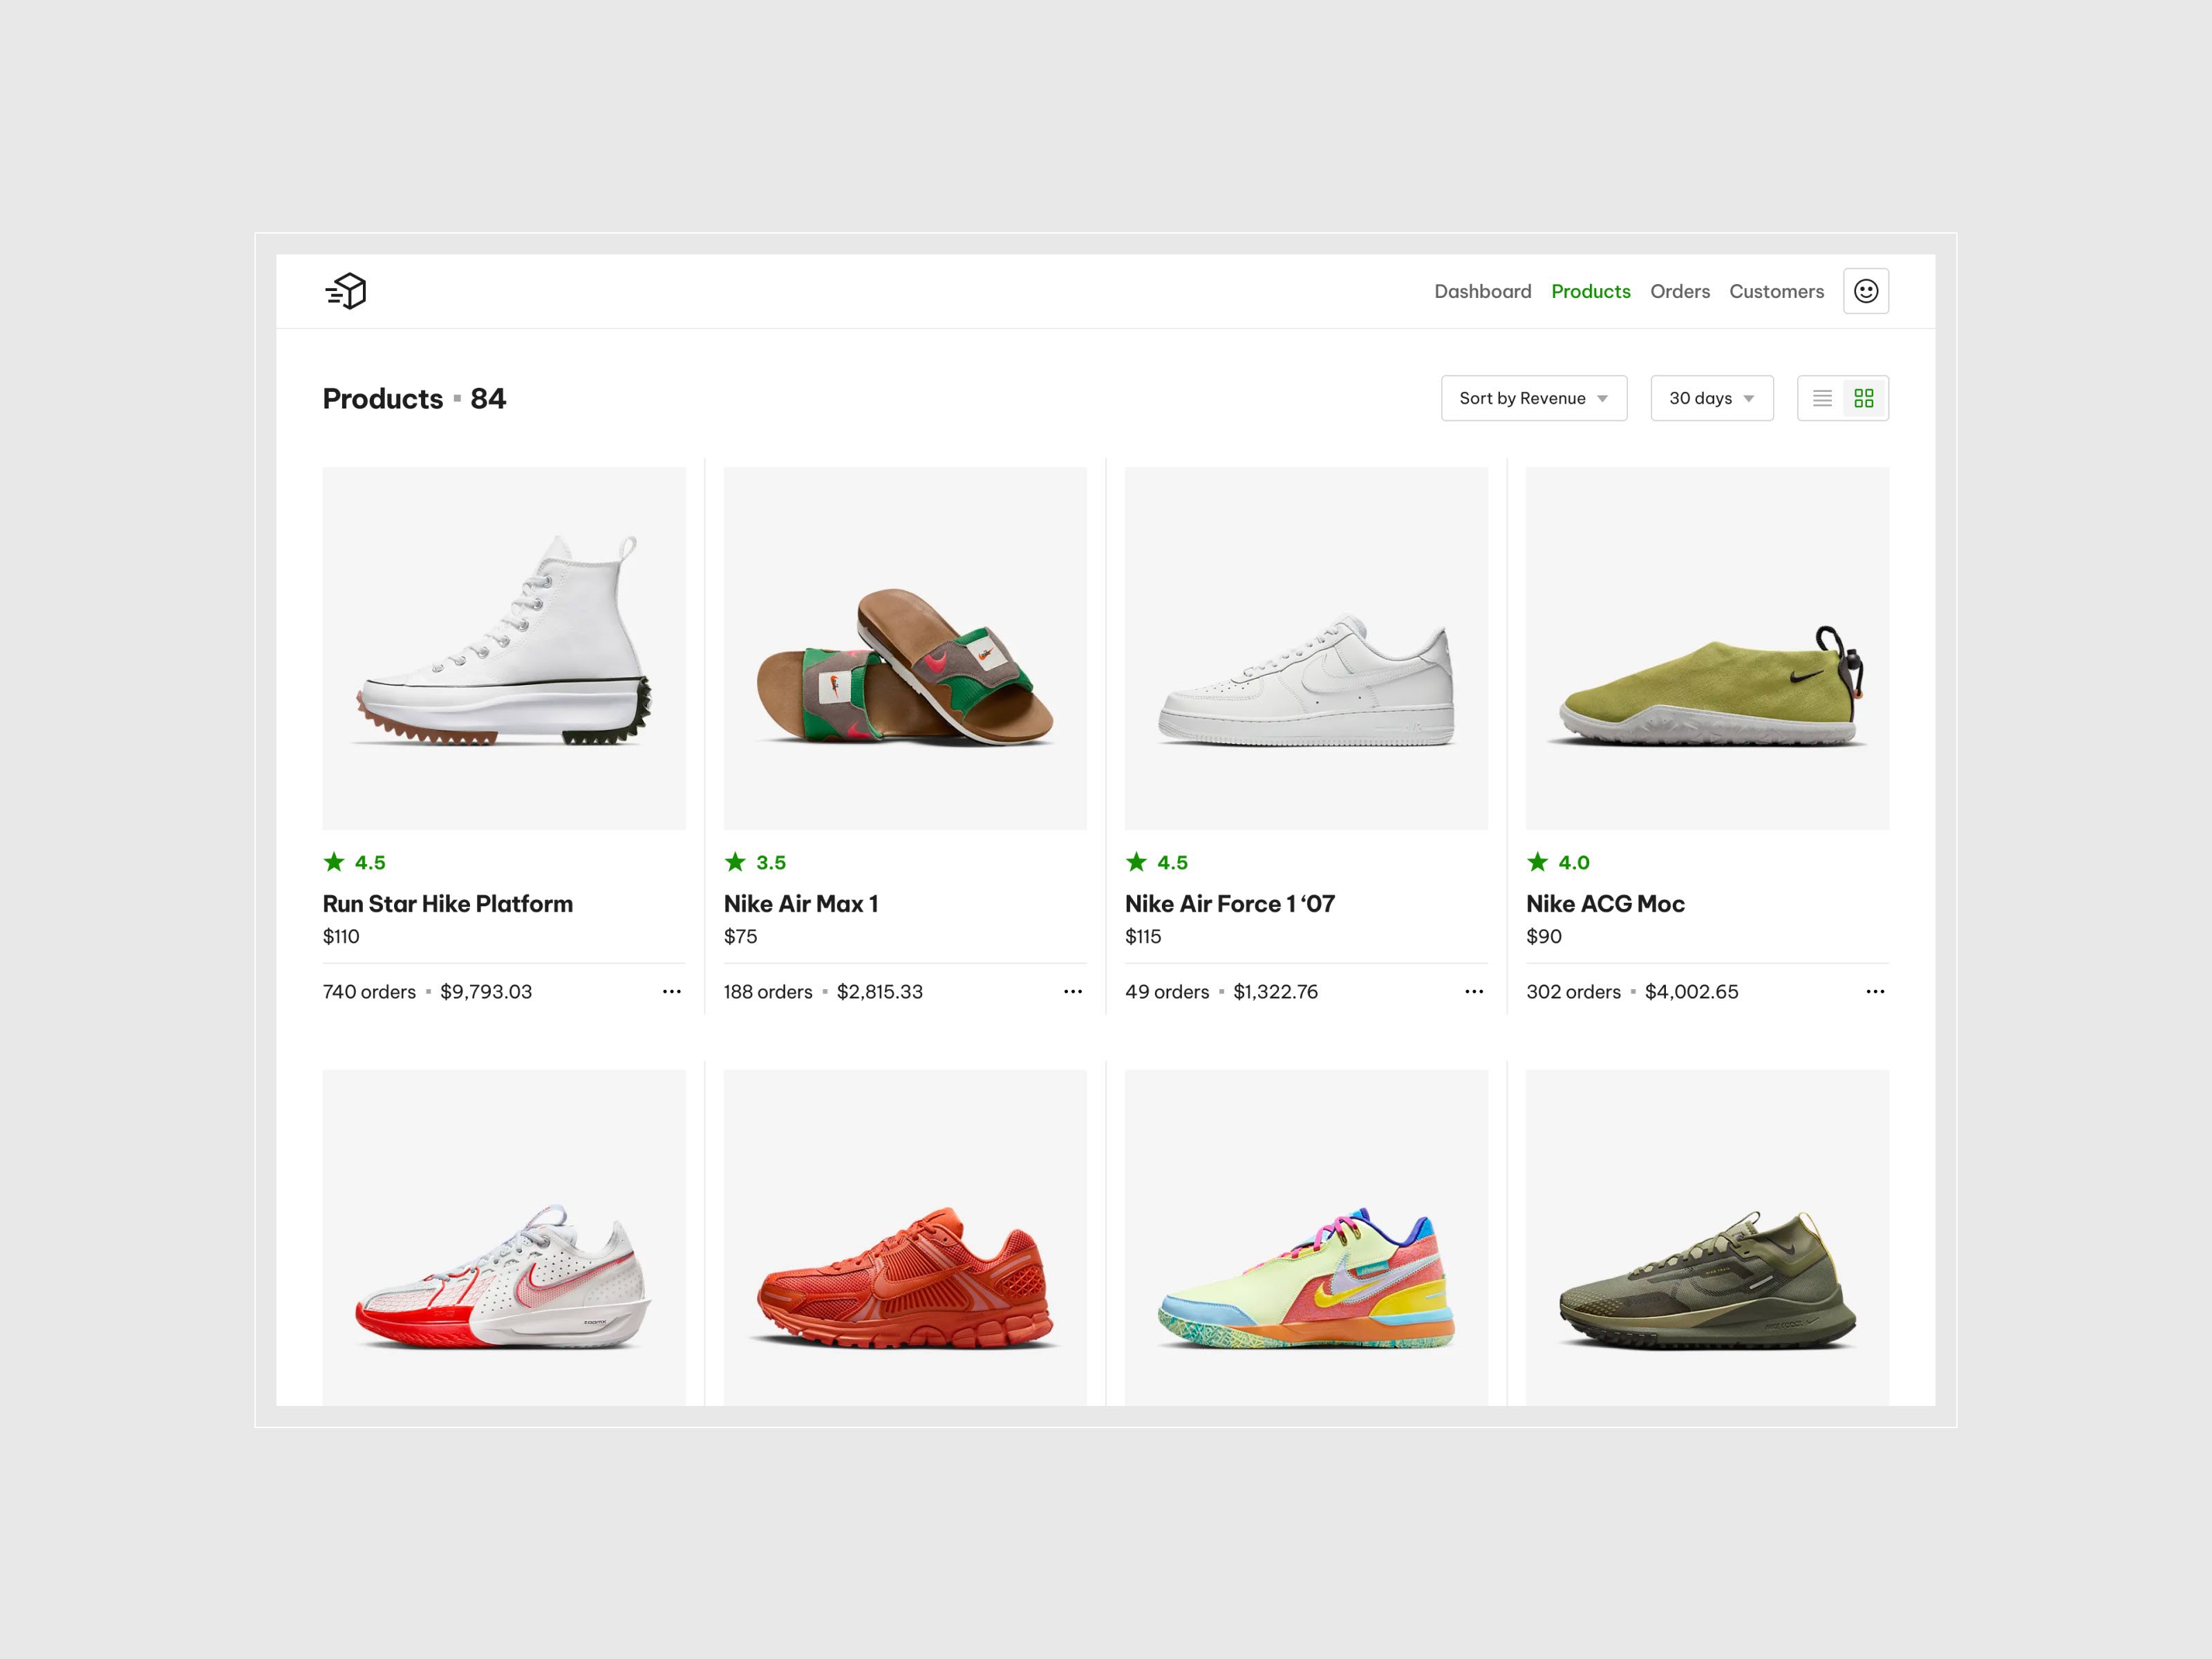Select the white Air Force 1 image
This screenshot has width=2212, height=1659.
coord(1306,648)
